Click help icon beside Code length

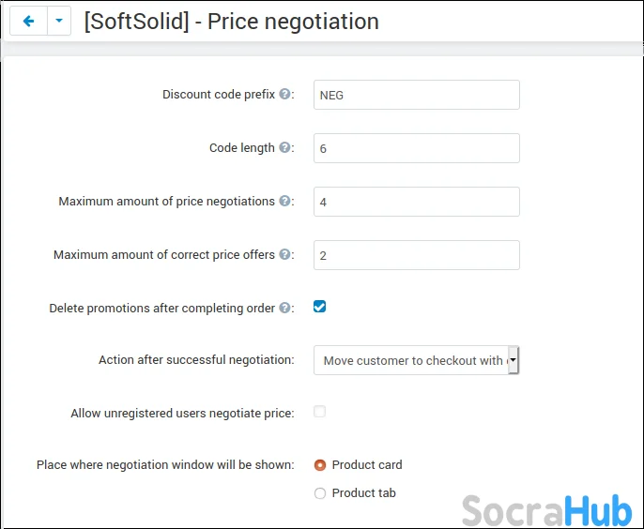pos(284,147)
